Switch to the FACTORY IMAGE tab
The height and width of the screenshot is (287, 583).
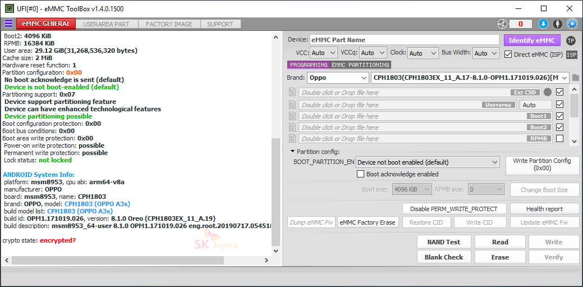coord(169,24)
